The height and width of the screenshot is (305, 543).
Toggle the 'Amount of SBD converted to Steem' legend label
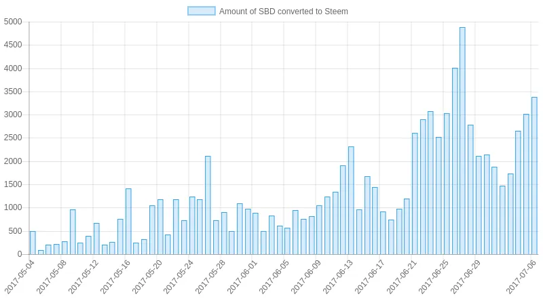(283, 12)
